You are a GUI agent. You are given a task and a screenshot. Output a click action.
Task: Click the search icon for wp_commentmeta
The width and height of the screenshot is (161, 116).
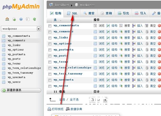(x=121, y=25)
